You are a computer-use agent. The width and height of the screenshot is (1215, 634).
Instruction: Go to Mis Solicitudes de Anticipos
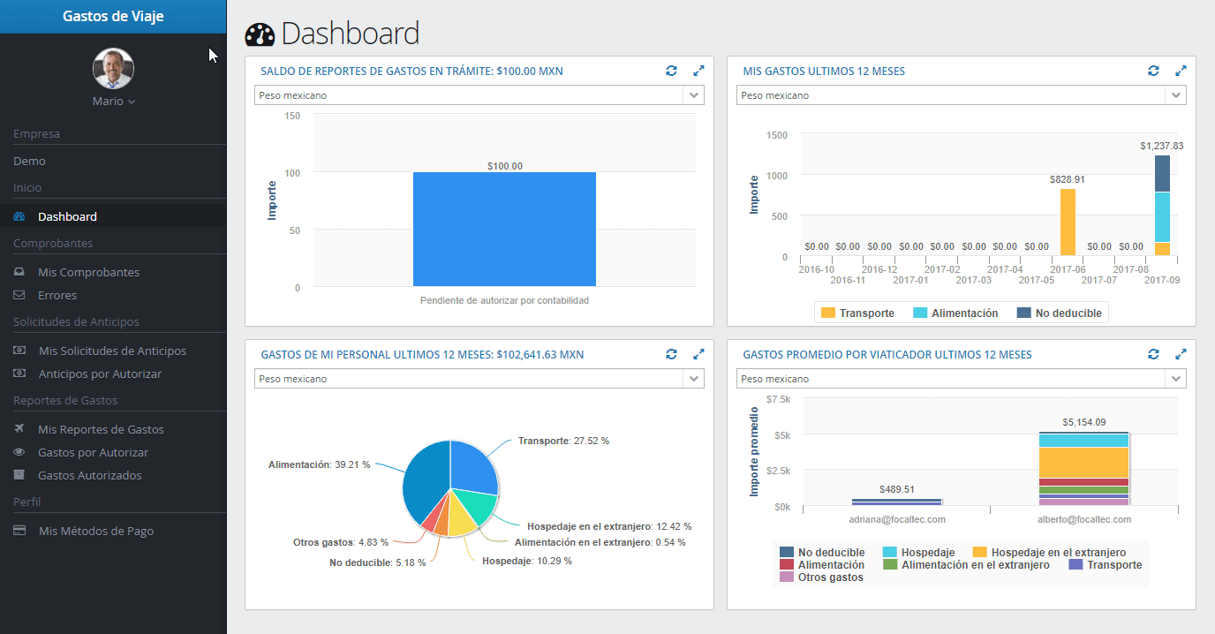pos(112,351)
